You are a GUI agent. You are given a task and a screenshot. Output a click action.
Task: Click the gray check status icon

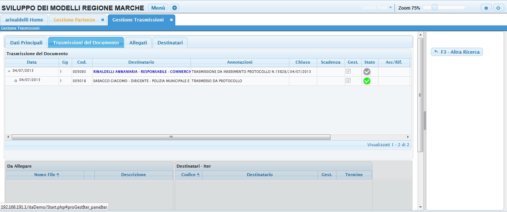pos(367,72)
